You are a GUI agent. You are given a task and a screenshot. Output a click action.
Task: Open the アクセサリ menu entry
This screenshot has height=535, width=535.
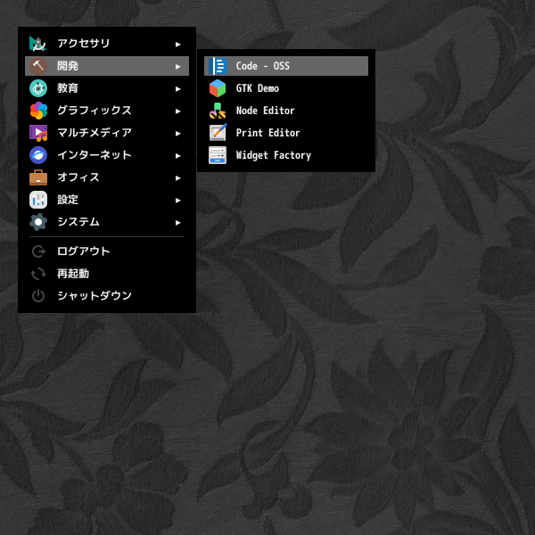click(x=107, y=44)
